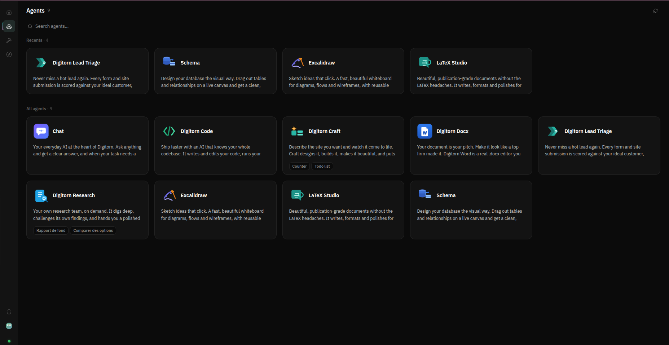Select the Rapport de fond chip
This screenshot has height=345, width=669.
pyautogui.click(x=51, y=230)
